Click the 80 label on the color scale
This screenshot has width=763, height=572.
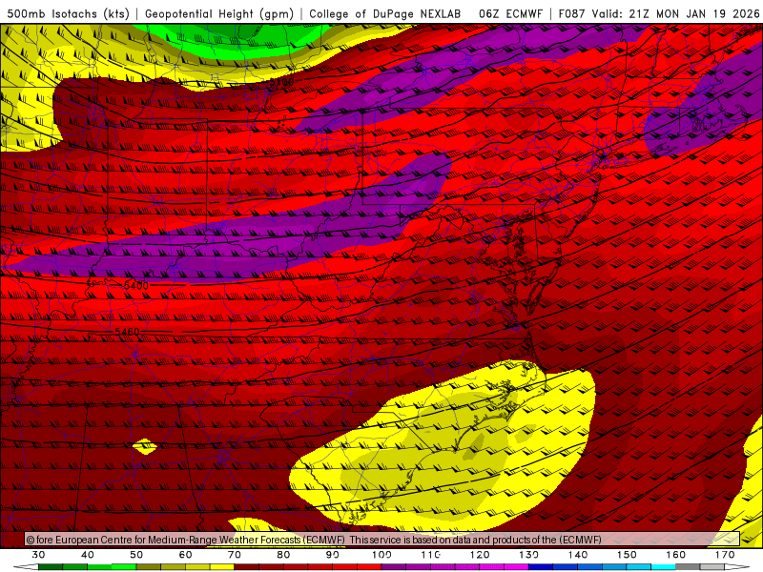[x=283, y=555]
